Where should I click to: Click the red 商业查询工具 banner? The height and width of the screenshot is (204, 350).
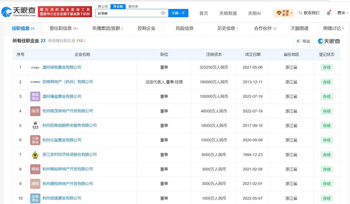click(x=65, y=12)
